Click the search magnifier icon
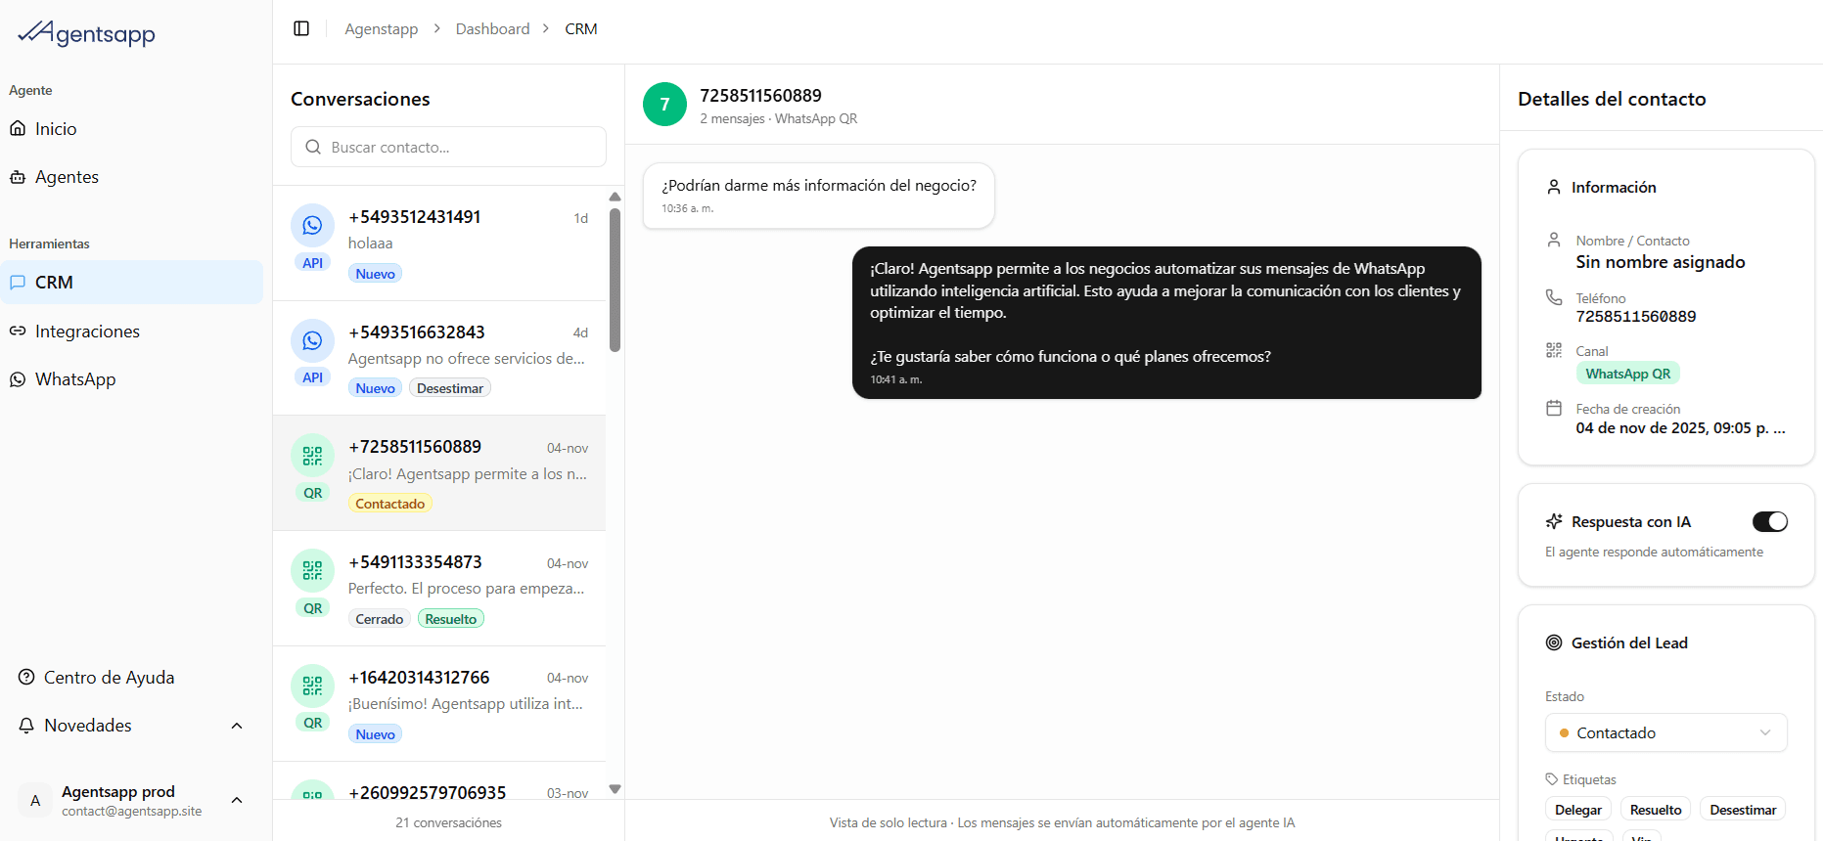This screenshot has height=841, width=1823. (313, 147)
